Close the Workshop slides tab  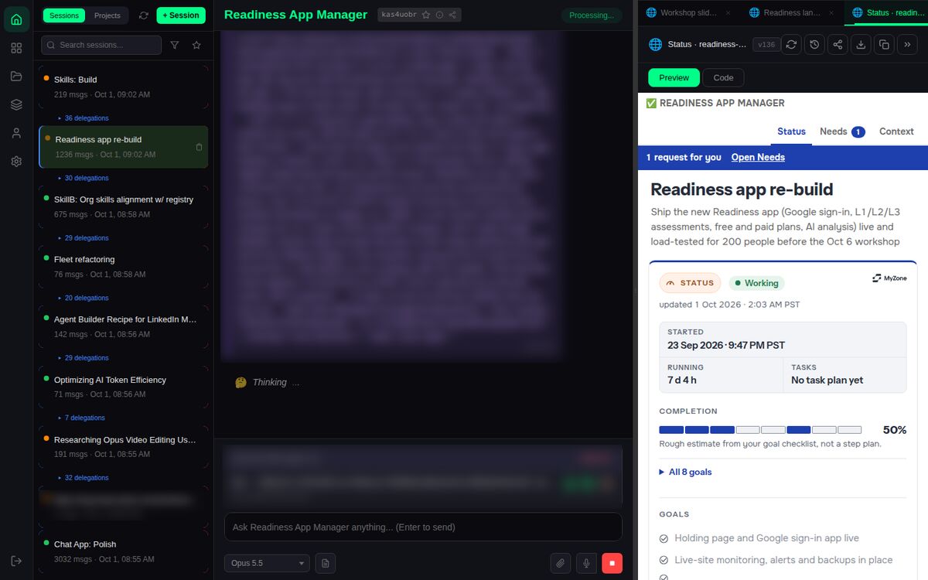(728, 13)
